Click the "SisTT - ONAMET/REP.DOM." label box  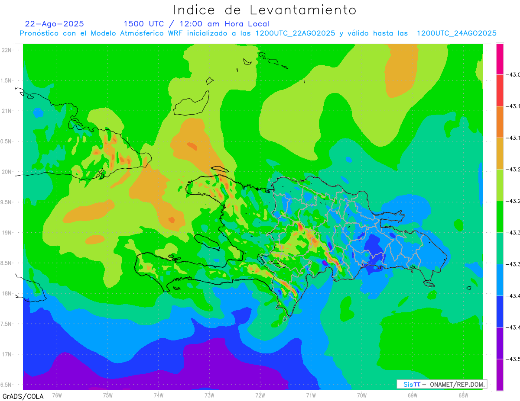click(x=442, y=384)
